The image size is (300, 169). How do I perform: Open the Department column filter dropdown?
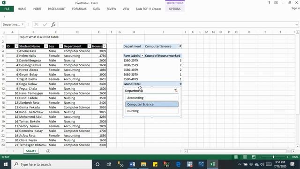click(90, 46)
